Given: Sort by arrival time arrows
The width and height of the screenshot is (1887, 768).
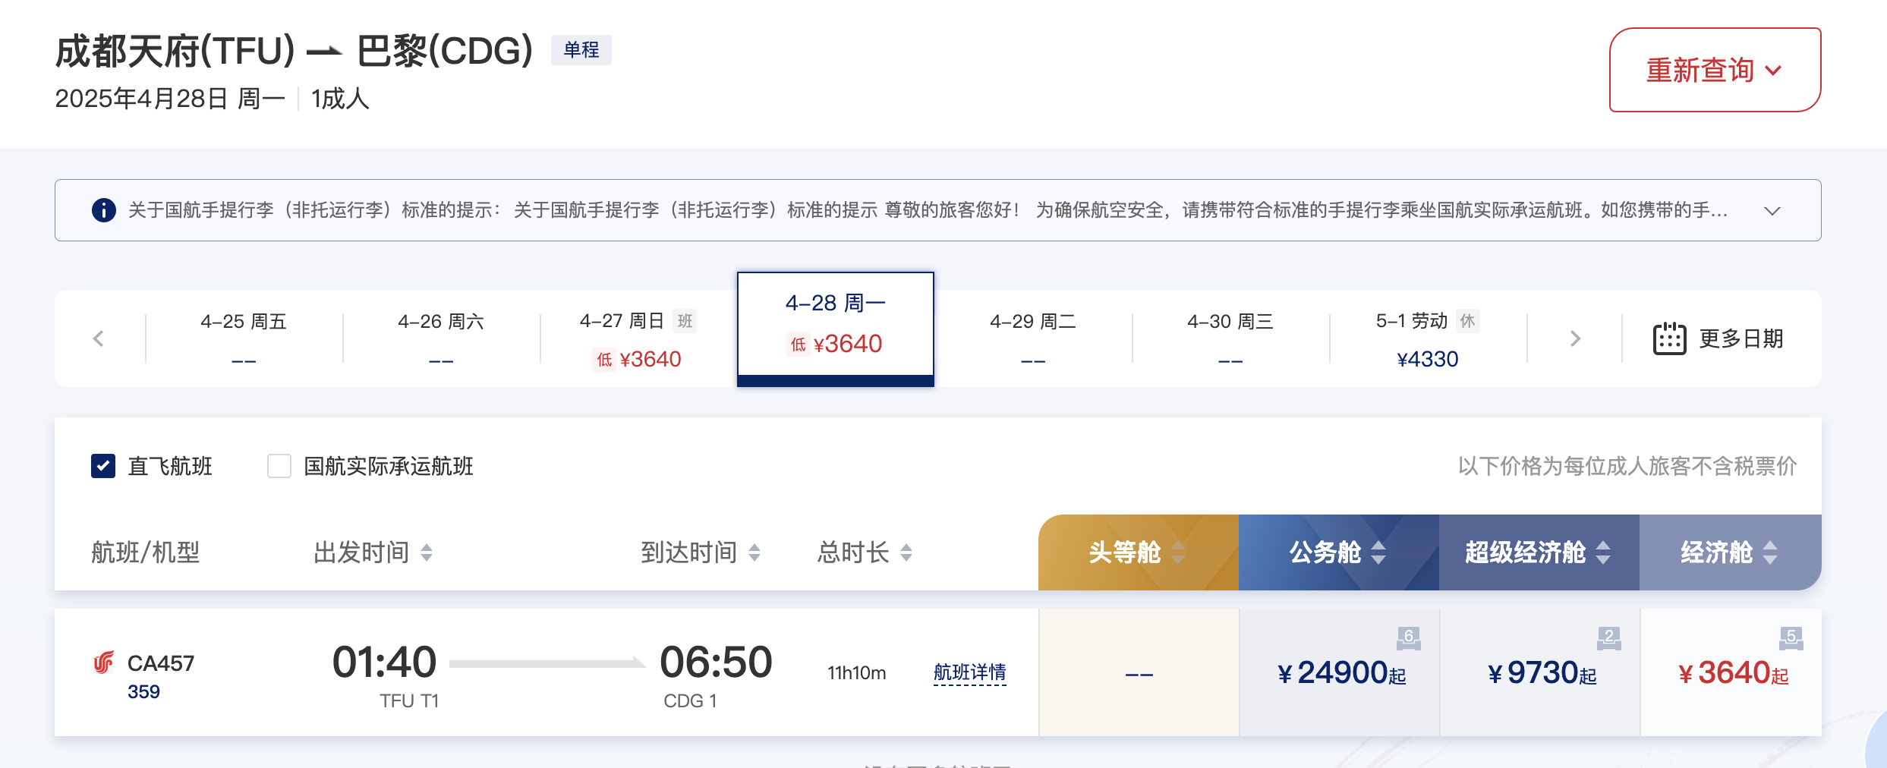Looking at the screenshot, I should (754, 552).
